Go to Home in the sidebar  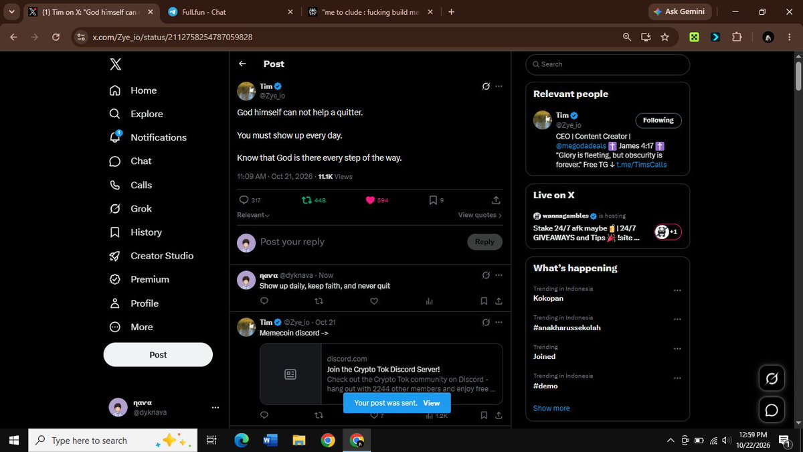coord(133,90)
